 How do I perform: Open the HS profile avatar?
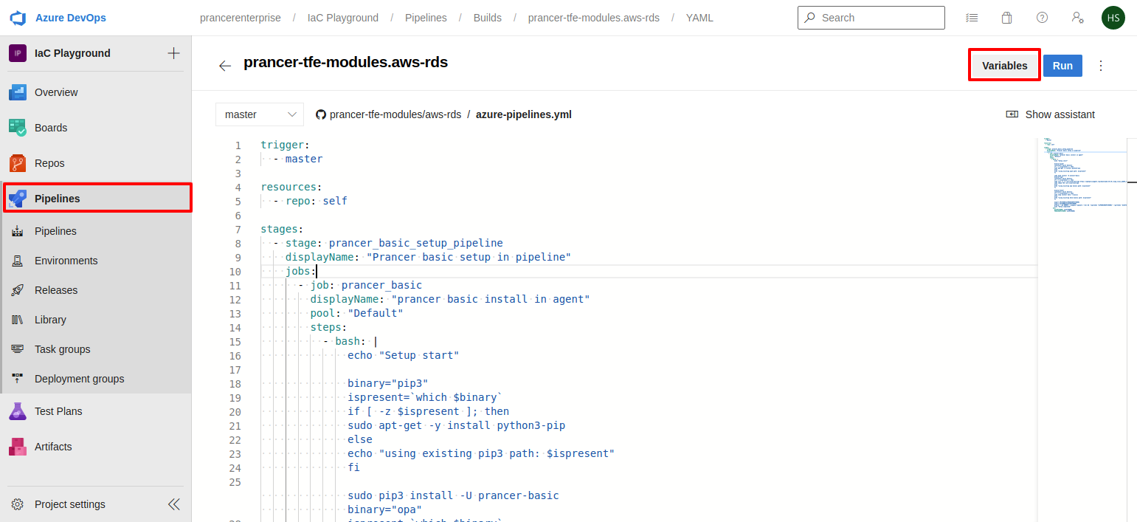(x=1113, y=18)
